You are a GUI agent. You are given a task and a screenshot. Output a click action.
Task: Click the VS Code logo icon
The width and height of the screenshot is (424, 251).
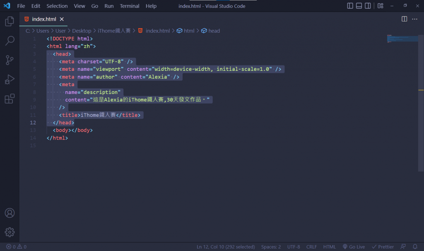click(7, 6)
